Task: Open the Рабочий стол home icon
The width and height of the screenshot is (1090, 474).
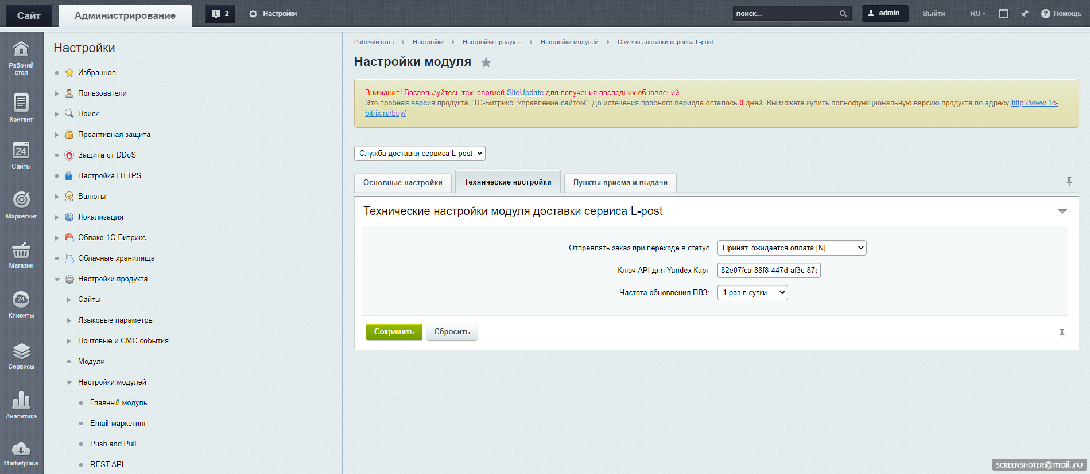Action: click(21, 50)
